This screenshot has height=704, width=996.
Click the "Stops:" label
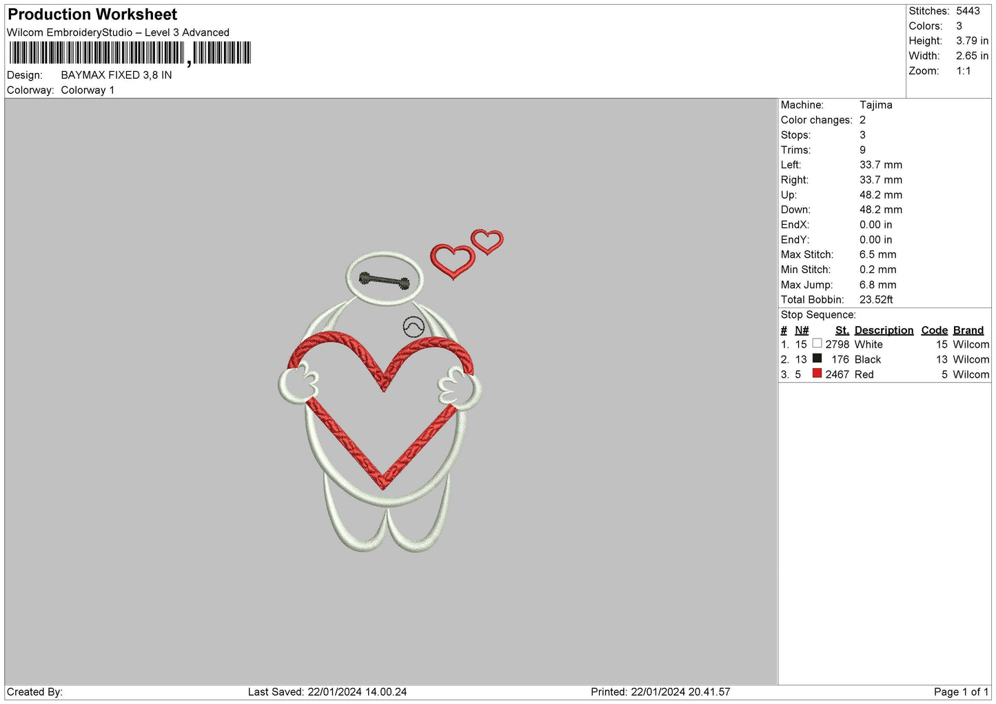coord(796,135)
